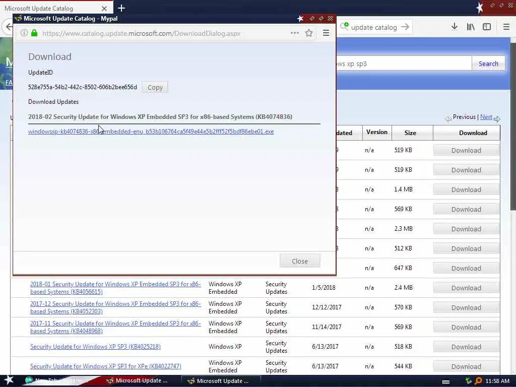
Task: Open a new tab with plus button
Action: pos(121,8)
